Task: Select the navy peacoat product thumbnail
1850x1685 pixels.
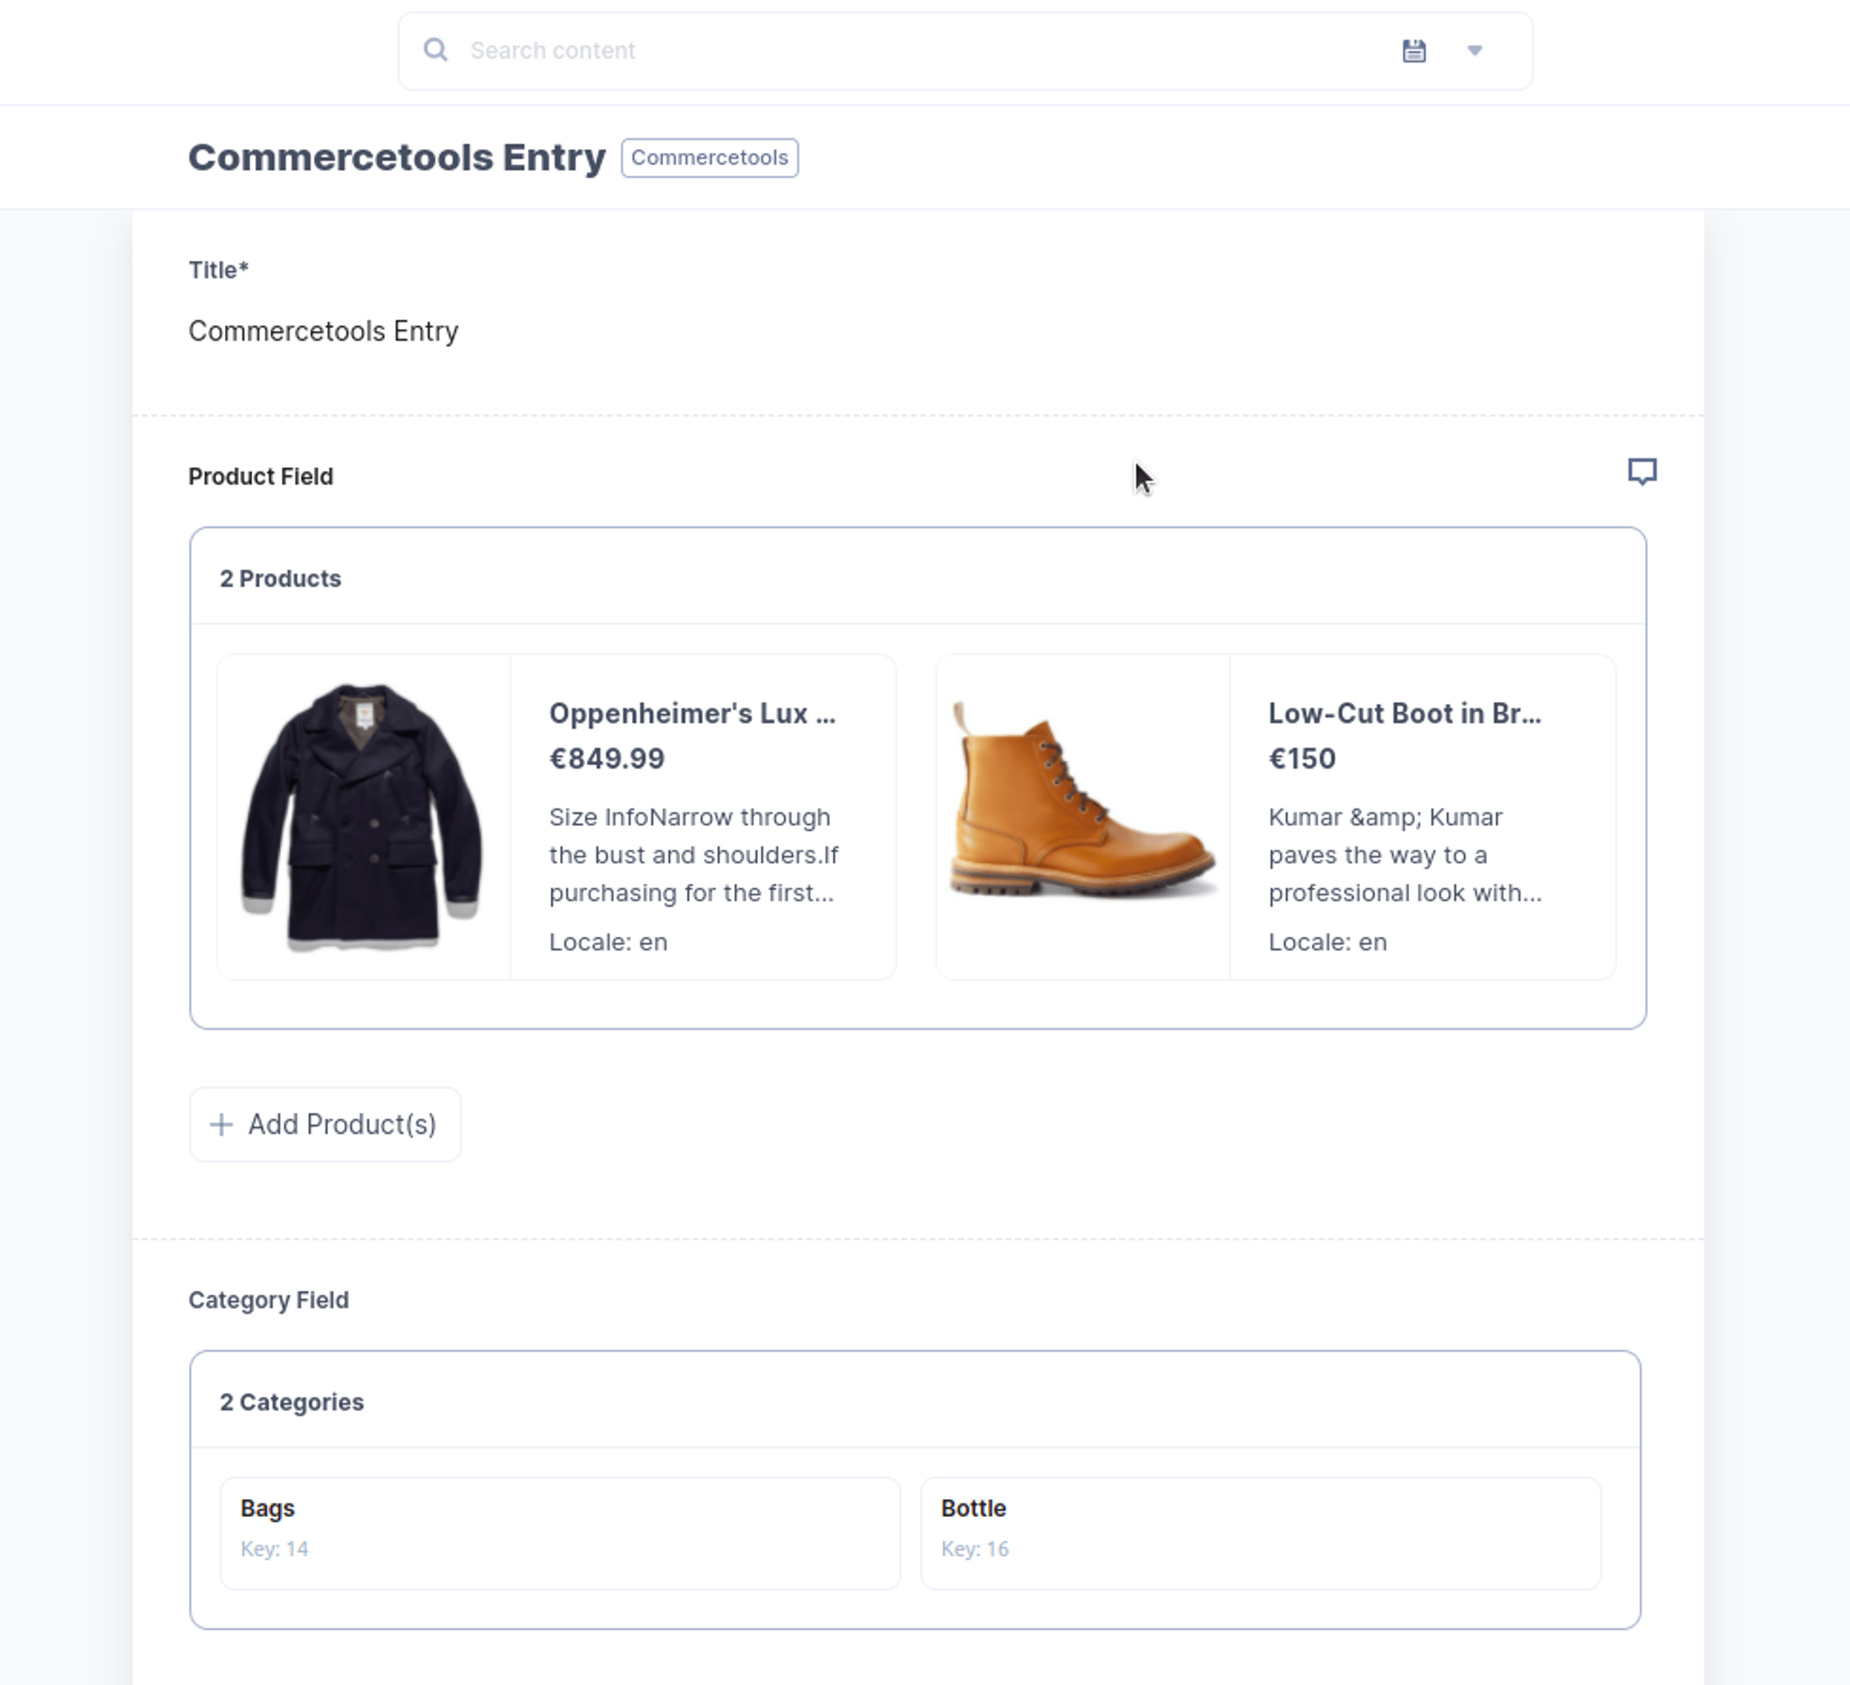Action: pos(363,817)
